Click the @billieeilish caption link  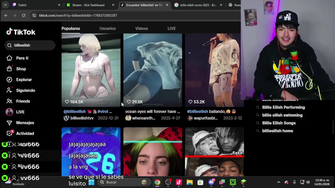click(x=75, y=111)
